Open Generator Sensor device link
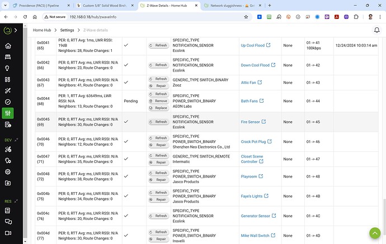The height and width of the screenshot is (244, 386). tap(256, 216)
